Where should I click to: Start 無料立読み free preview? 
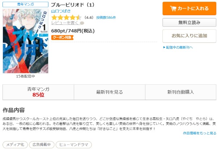[189, 22]
